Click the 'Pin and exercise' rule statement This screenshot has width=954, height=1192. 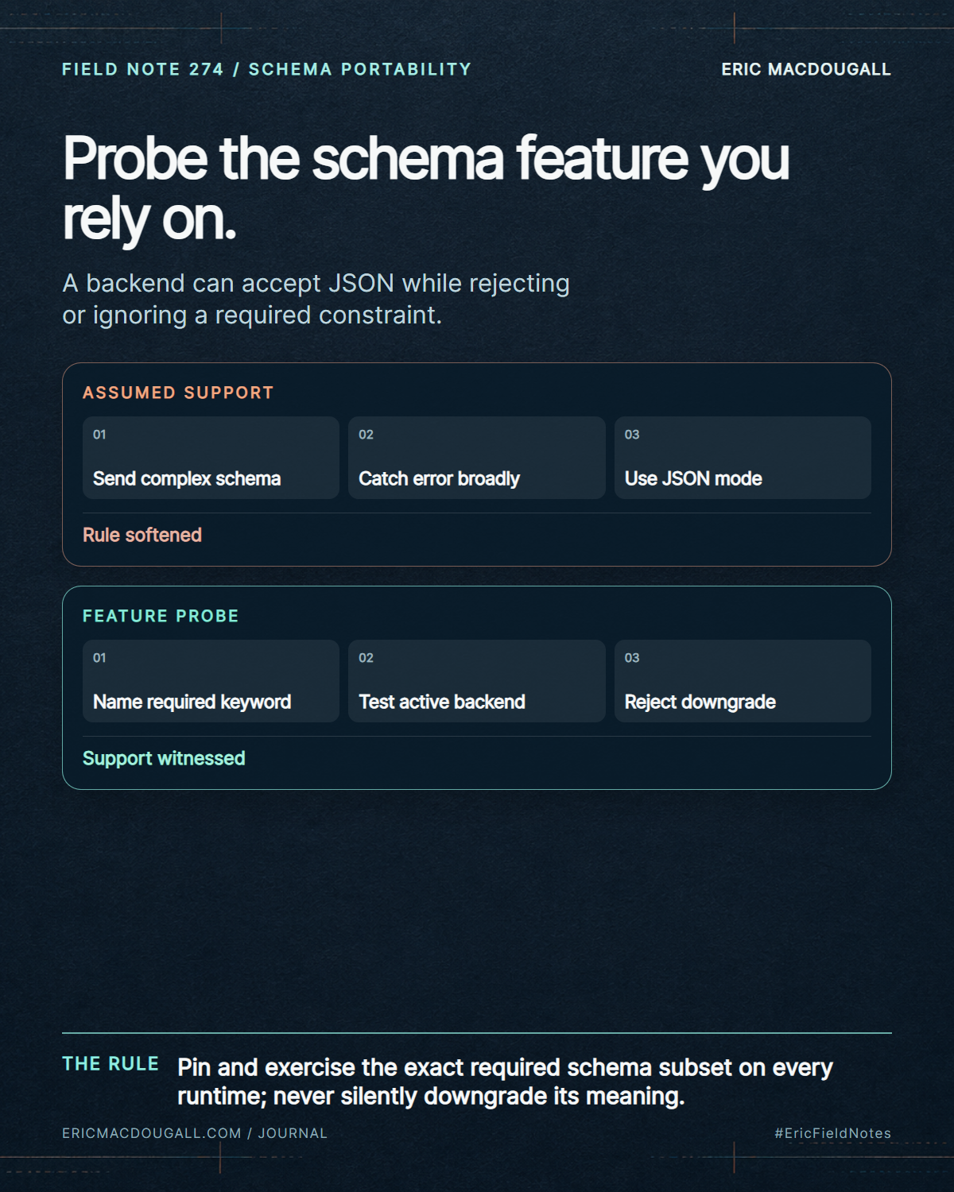tap(505, 1082)
